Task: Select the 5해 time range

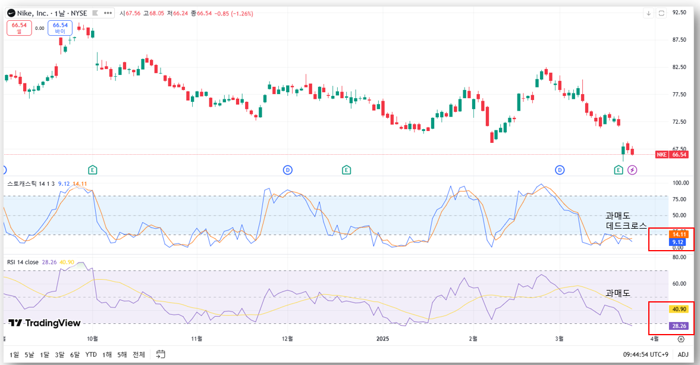Action: pyautogui.click(x=122, y=354)
